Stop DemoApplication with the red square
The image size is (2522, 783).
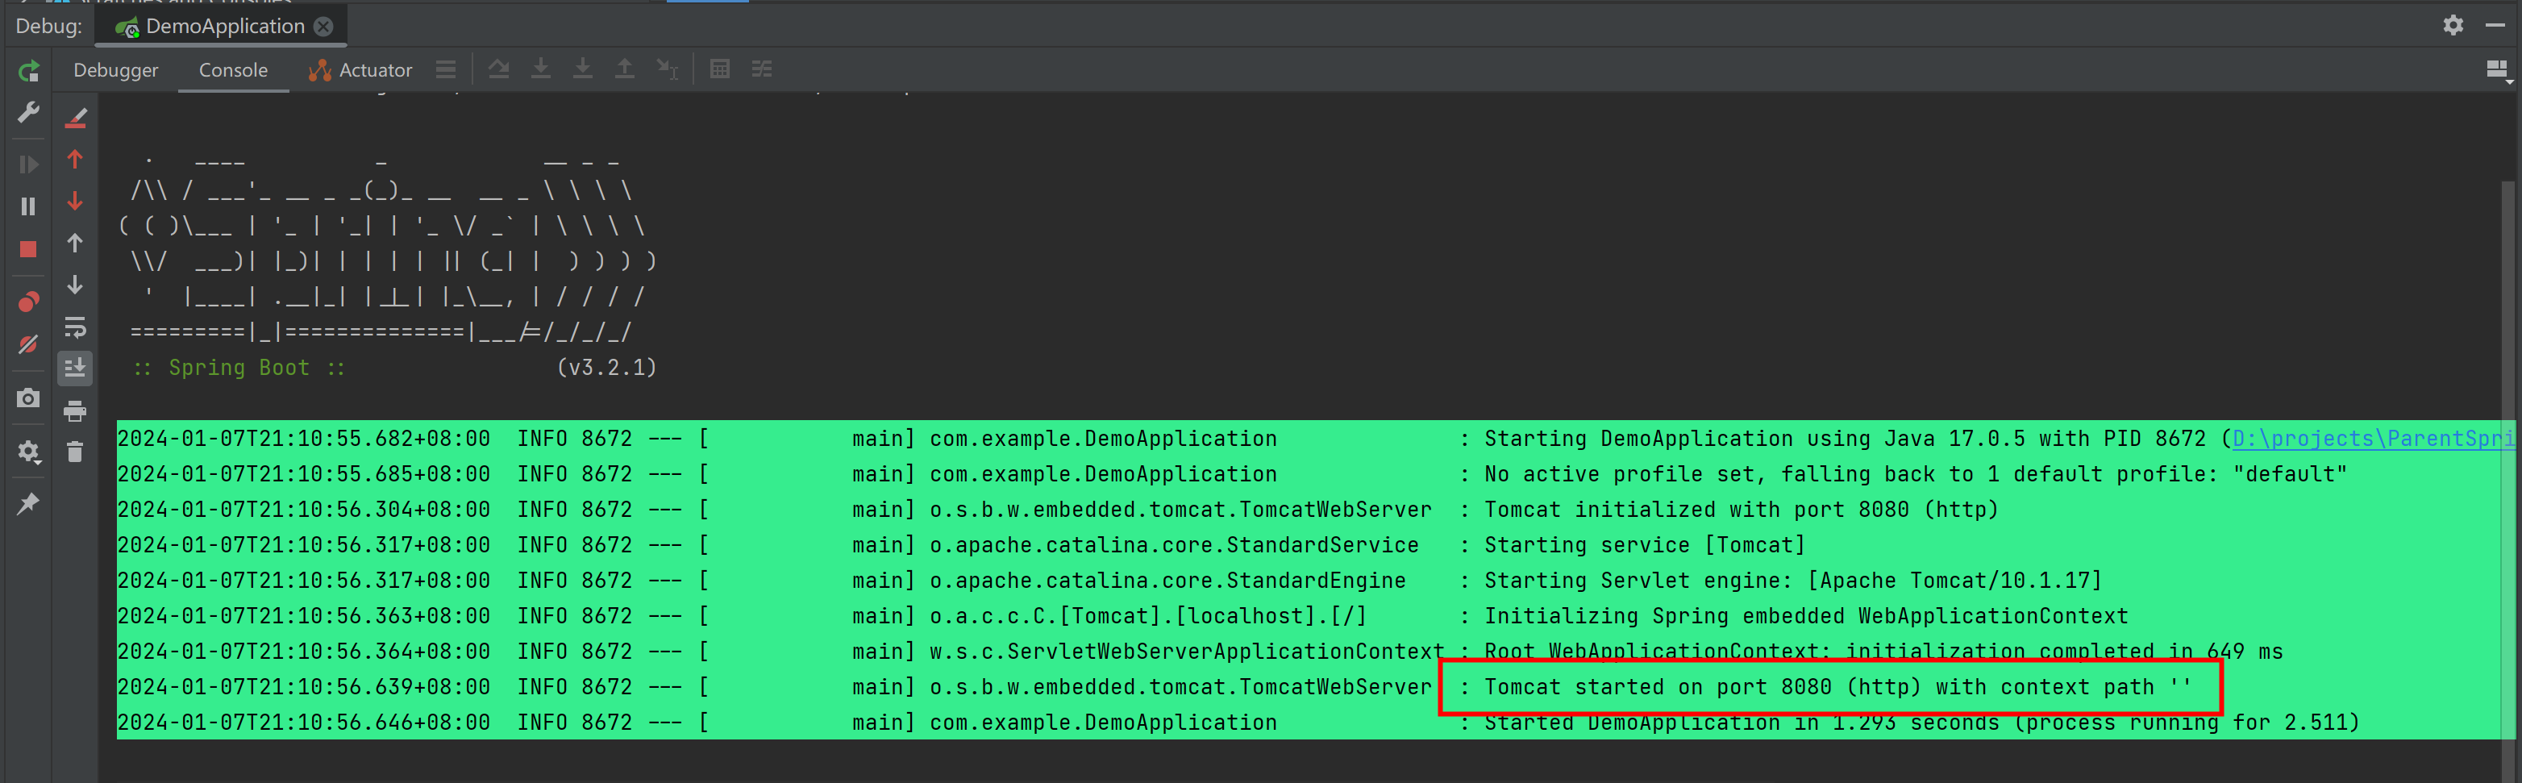click(28, 250)
